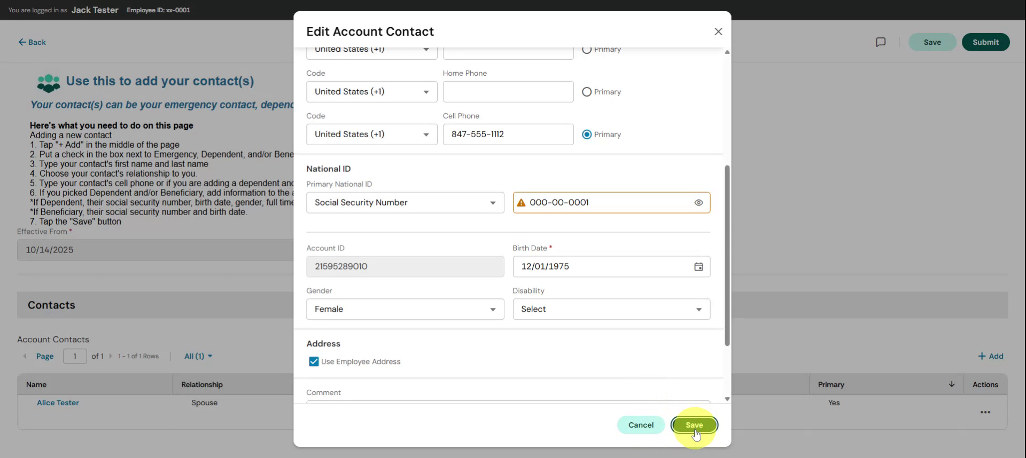Select Primary radio for Home Phone
The width and height of the screenshot is (1026, 458).
(587, 92)
